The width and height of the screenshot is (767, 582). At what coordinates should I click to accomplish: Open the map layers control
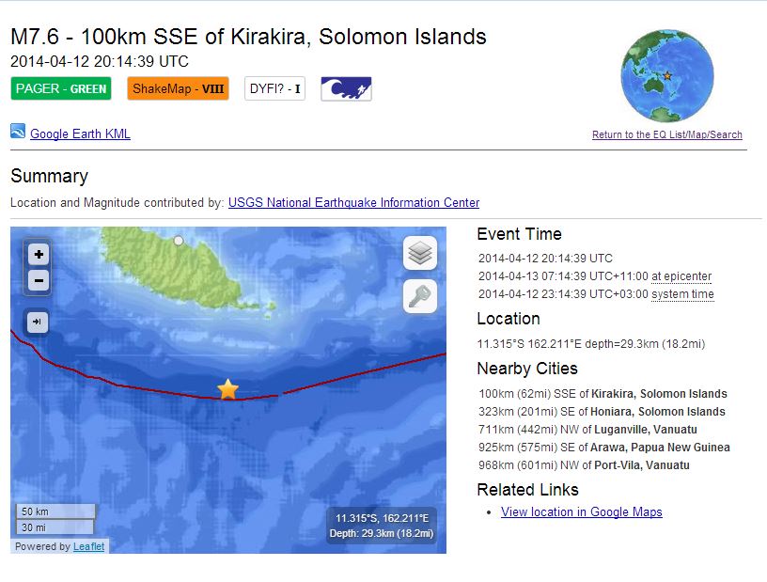click(x=420, y=253)
